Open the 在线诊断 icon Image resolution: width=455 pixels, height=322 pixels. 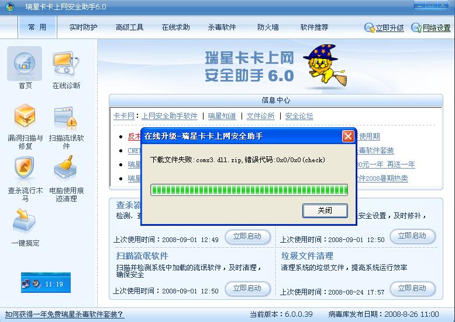(x=66, y=64)
